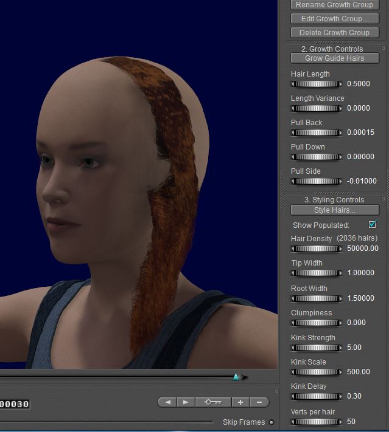
Task: Click the Hair Density value field
Action: [362, 248]
